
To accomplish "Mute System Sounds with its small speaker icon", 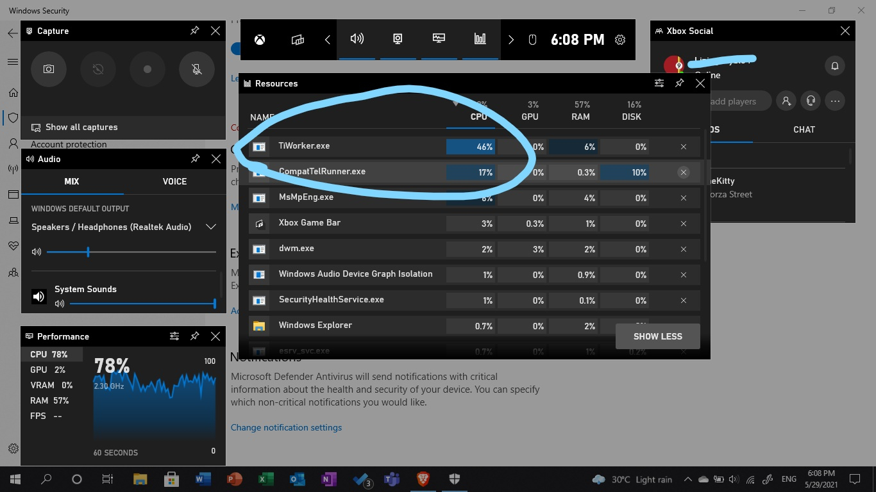I will coord(60,304).
